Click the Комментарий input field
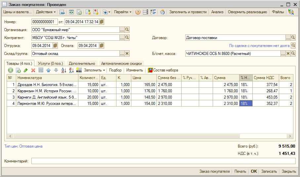This screenshot has height=177, width=300. click(163, 161)
